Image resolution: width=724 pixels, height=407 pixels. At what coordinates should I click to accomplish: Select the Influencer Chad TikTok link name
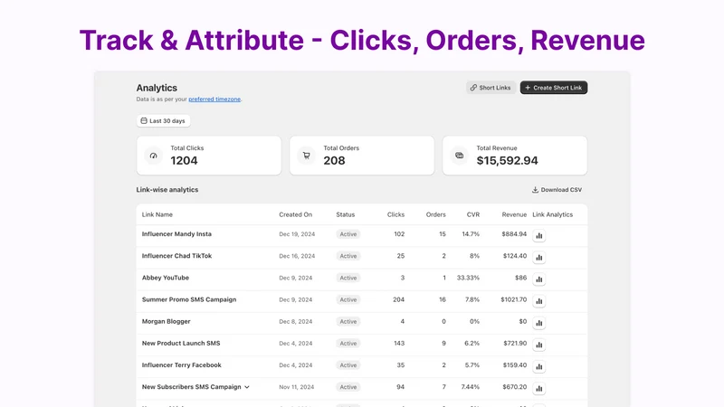click(x=176, y=256)
